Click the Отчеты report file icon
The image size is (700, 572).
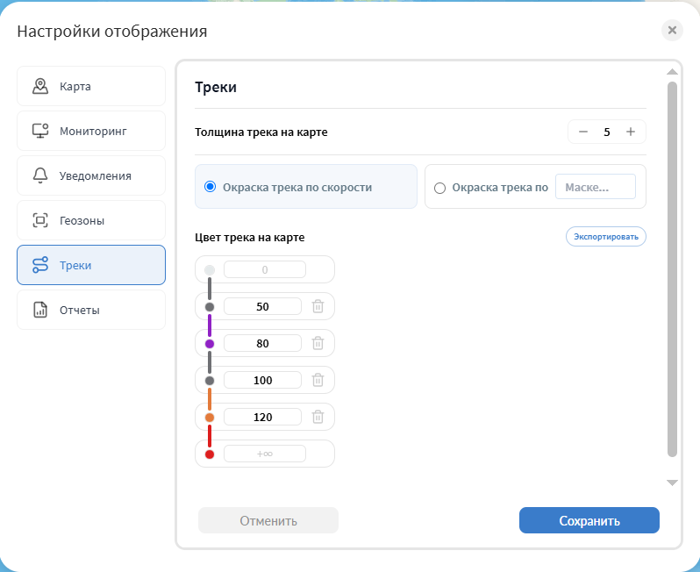(x=40, y=310)
